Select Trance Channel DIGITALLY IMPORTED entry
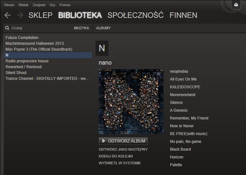 [x=48, y=78]
